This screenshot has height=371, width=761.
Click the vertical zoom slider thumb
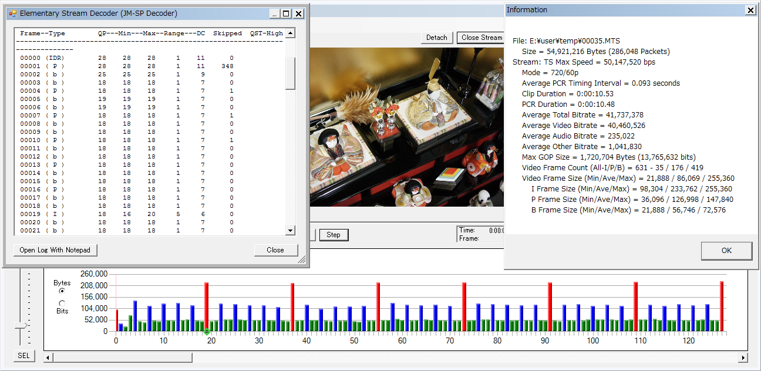click(x=21, y=325)
